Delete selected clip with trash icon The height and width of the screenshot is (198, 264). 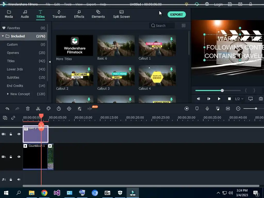(x=28, y=109)
